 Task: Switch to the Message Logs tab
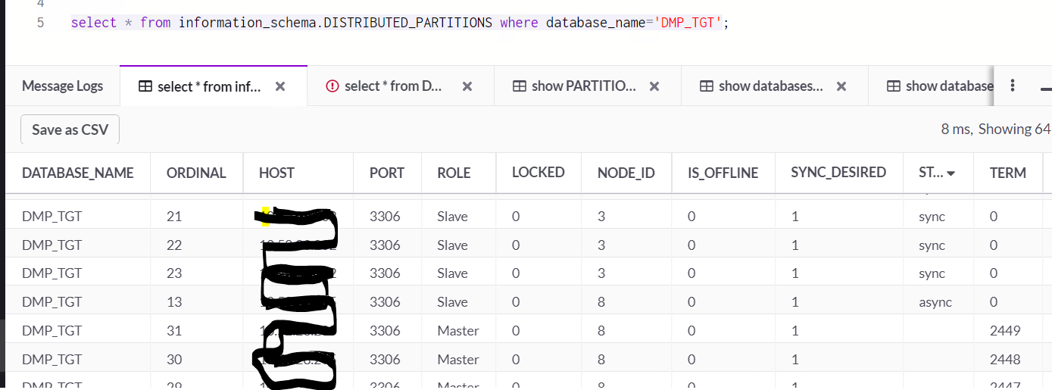(62, 86)
